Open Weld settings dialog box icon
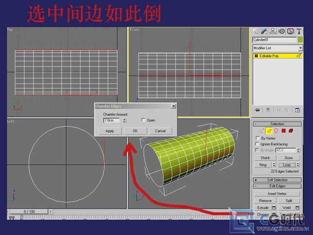Image resolution: width=313 pixels, height=235 pixels. (x=297, y=208)
